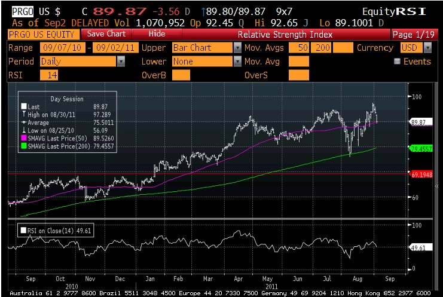Click the Save Chart button
Screen dimensions: 443x297
pos(106,34)
